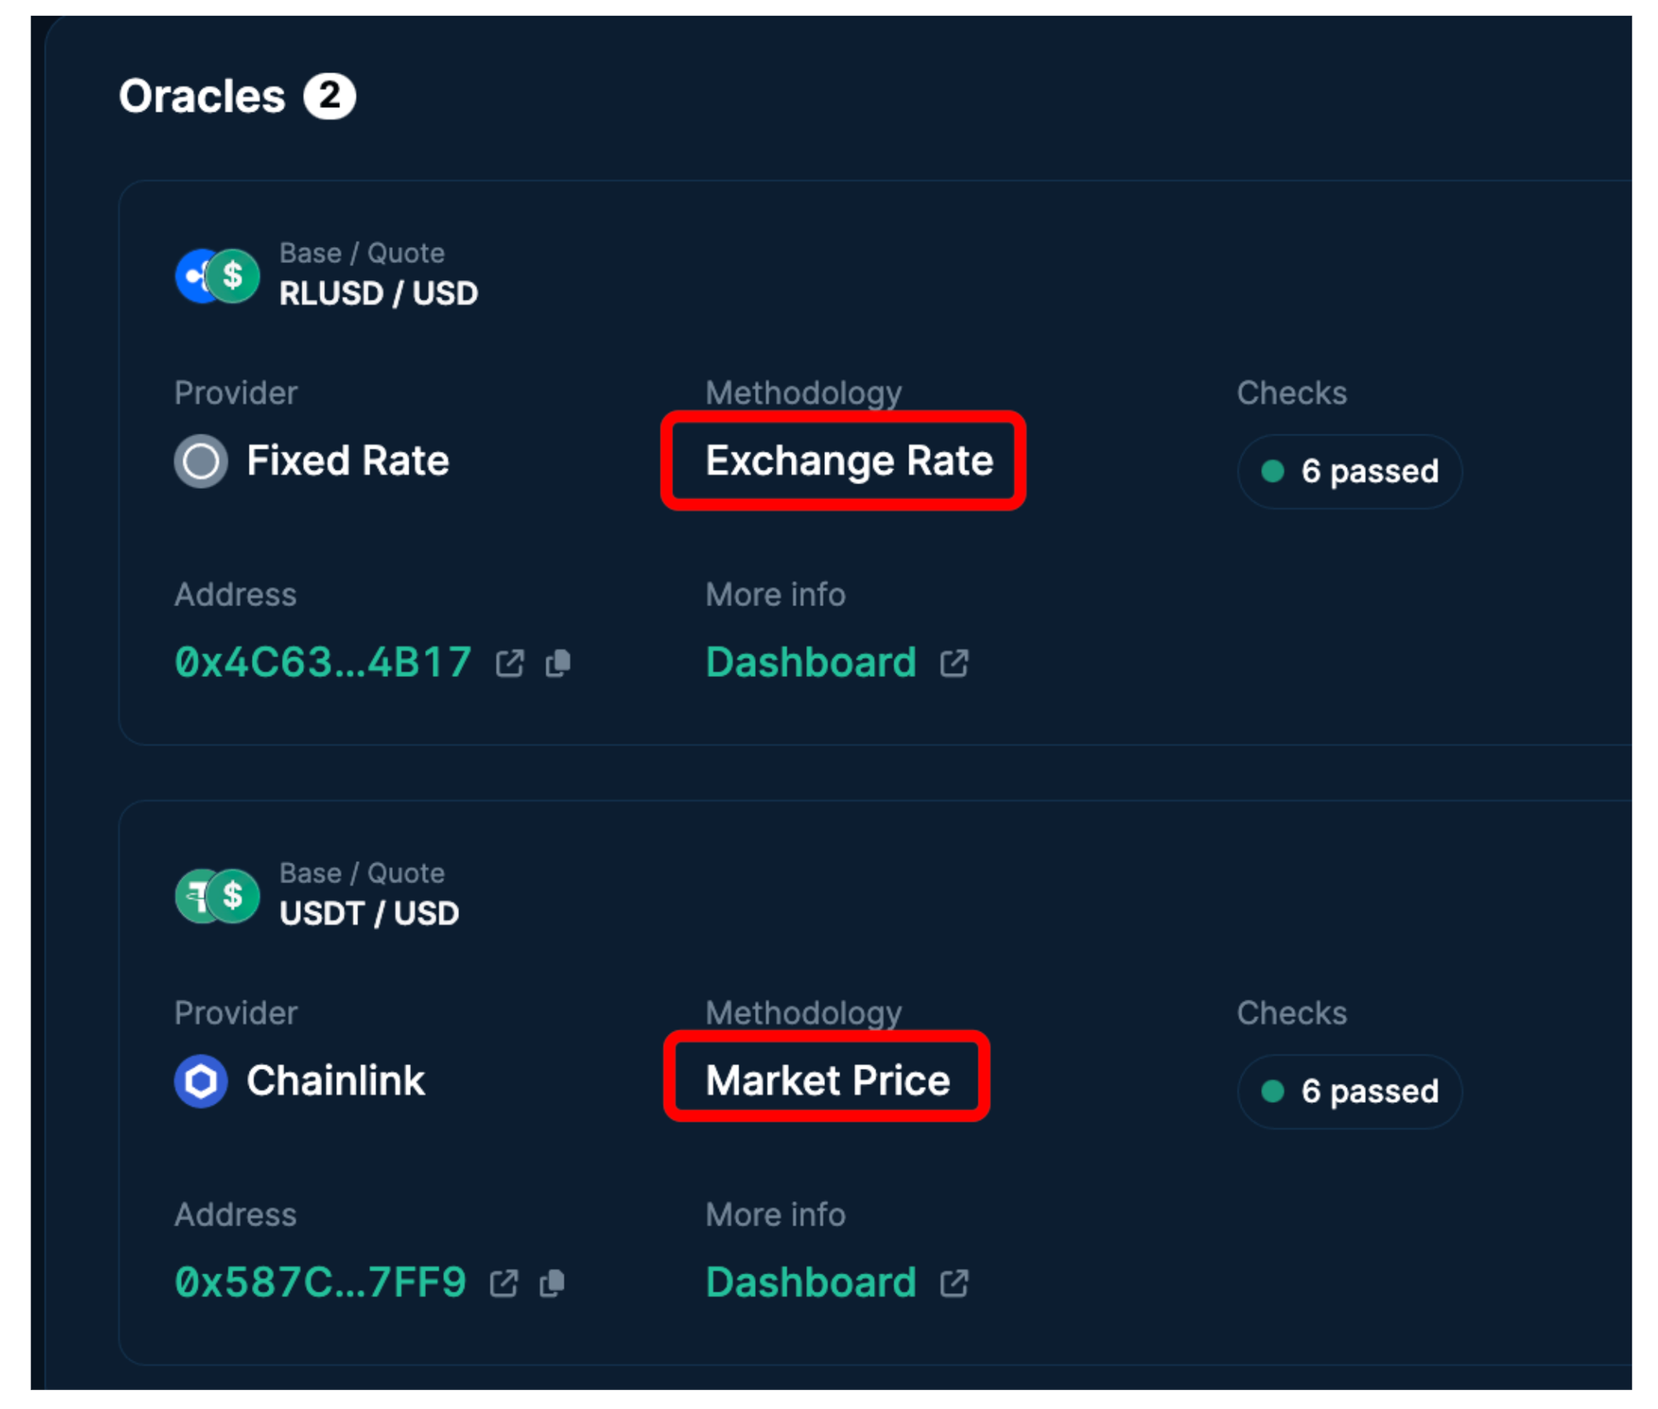Click the Fixed Rate provider icon
The height and width of the screenshot is (1409, 1658).
tap(201, 461)
